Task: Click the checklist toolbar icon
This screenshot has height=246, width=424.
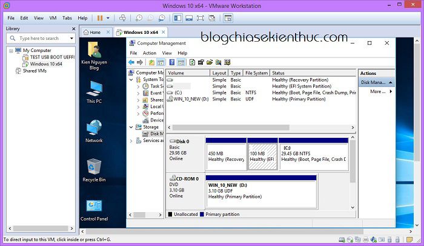Action: pyautogui.click(x=227, y=63)
